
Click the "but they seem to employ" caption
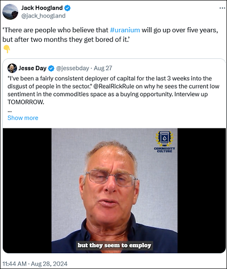point(115,245)
